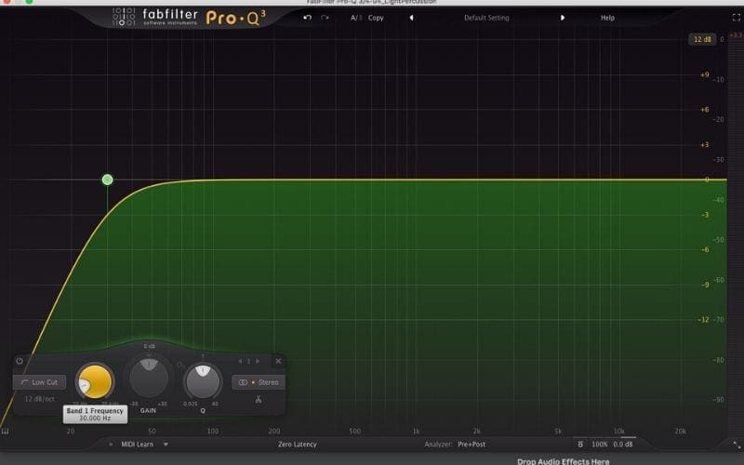The height and width of the screenshot is (465, 744).
Task: Open the Help menu
Action: [x=607, y=18]
